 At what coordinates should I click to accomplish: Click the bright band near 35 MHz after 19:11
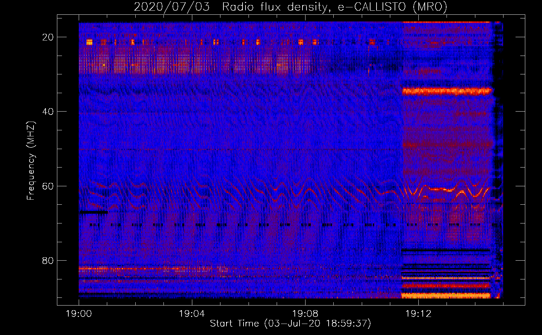[x=447, y=91]
